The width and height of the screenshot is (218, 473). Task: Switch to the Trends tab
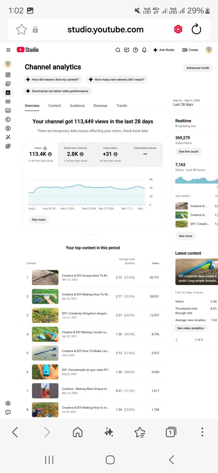[x=121, y=106]
